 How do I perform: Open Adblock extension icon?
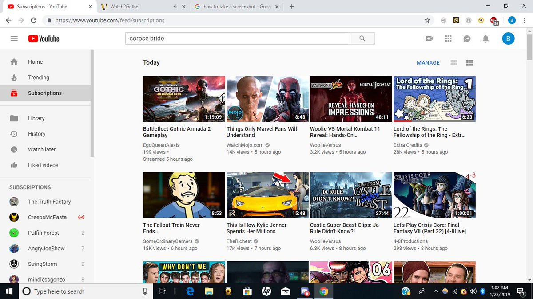click(x=494, y=20)
